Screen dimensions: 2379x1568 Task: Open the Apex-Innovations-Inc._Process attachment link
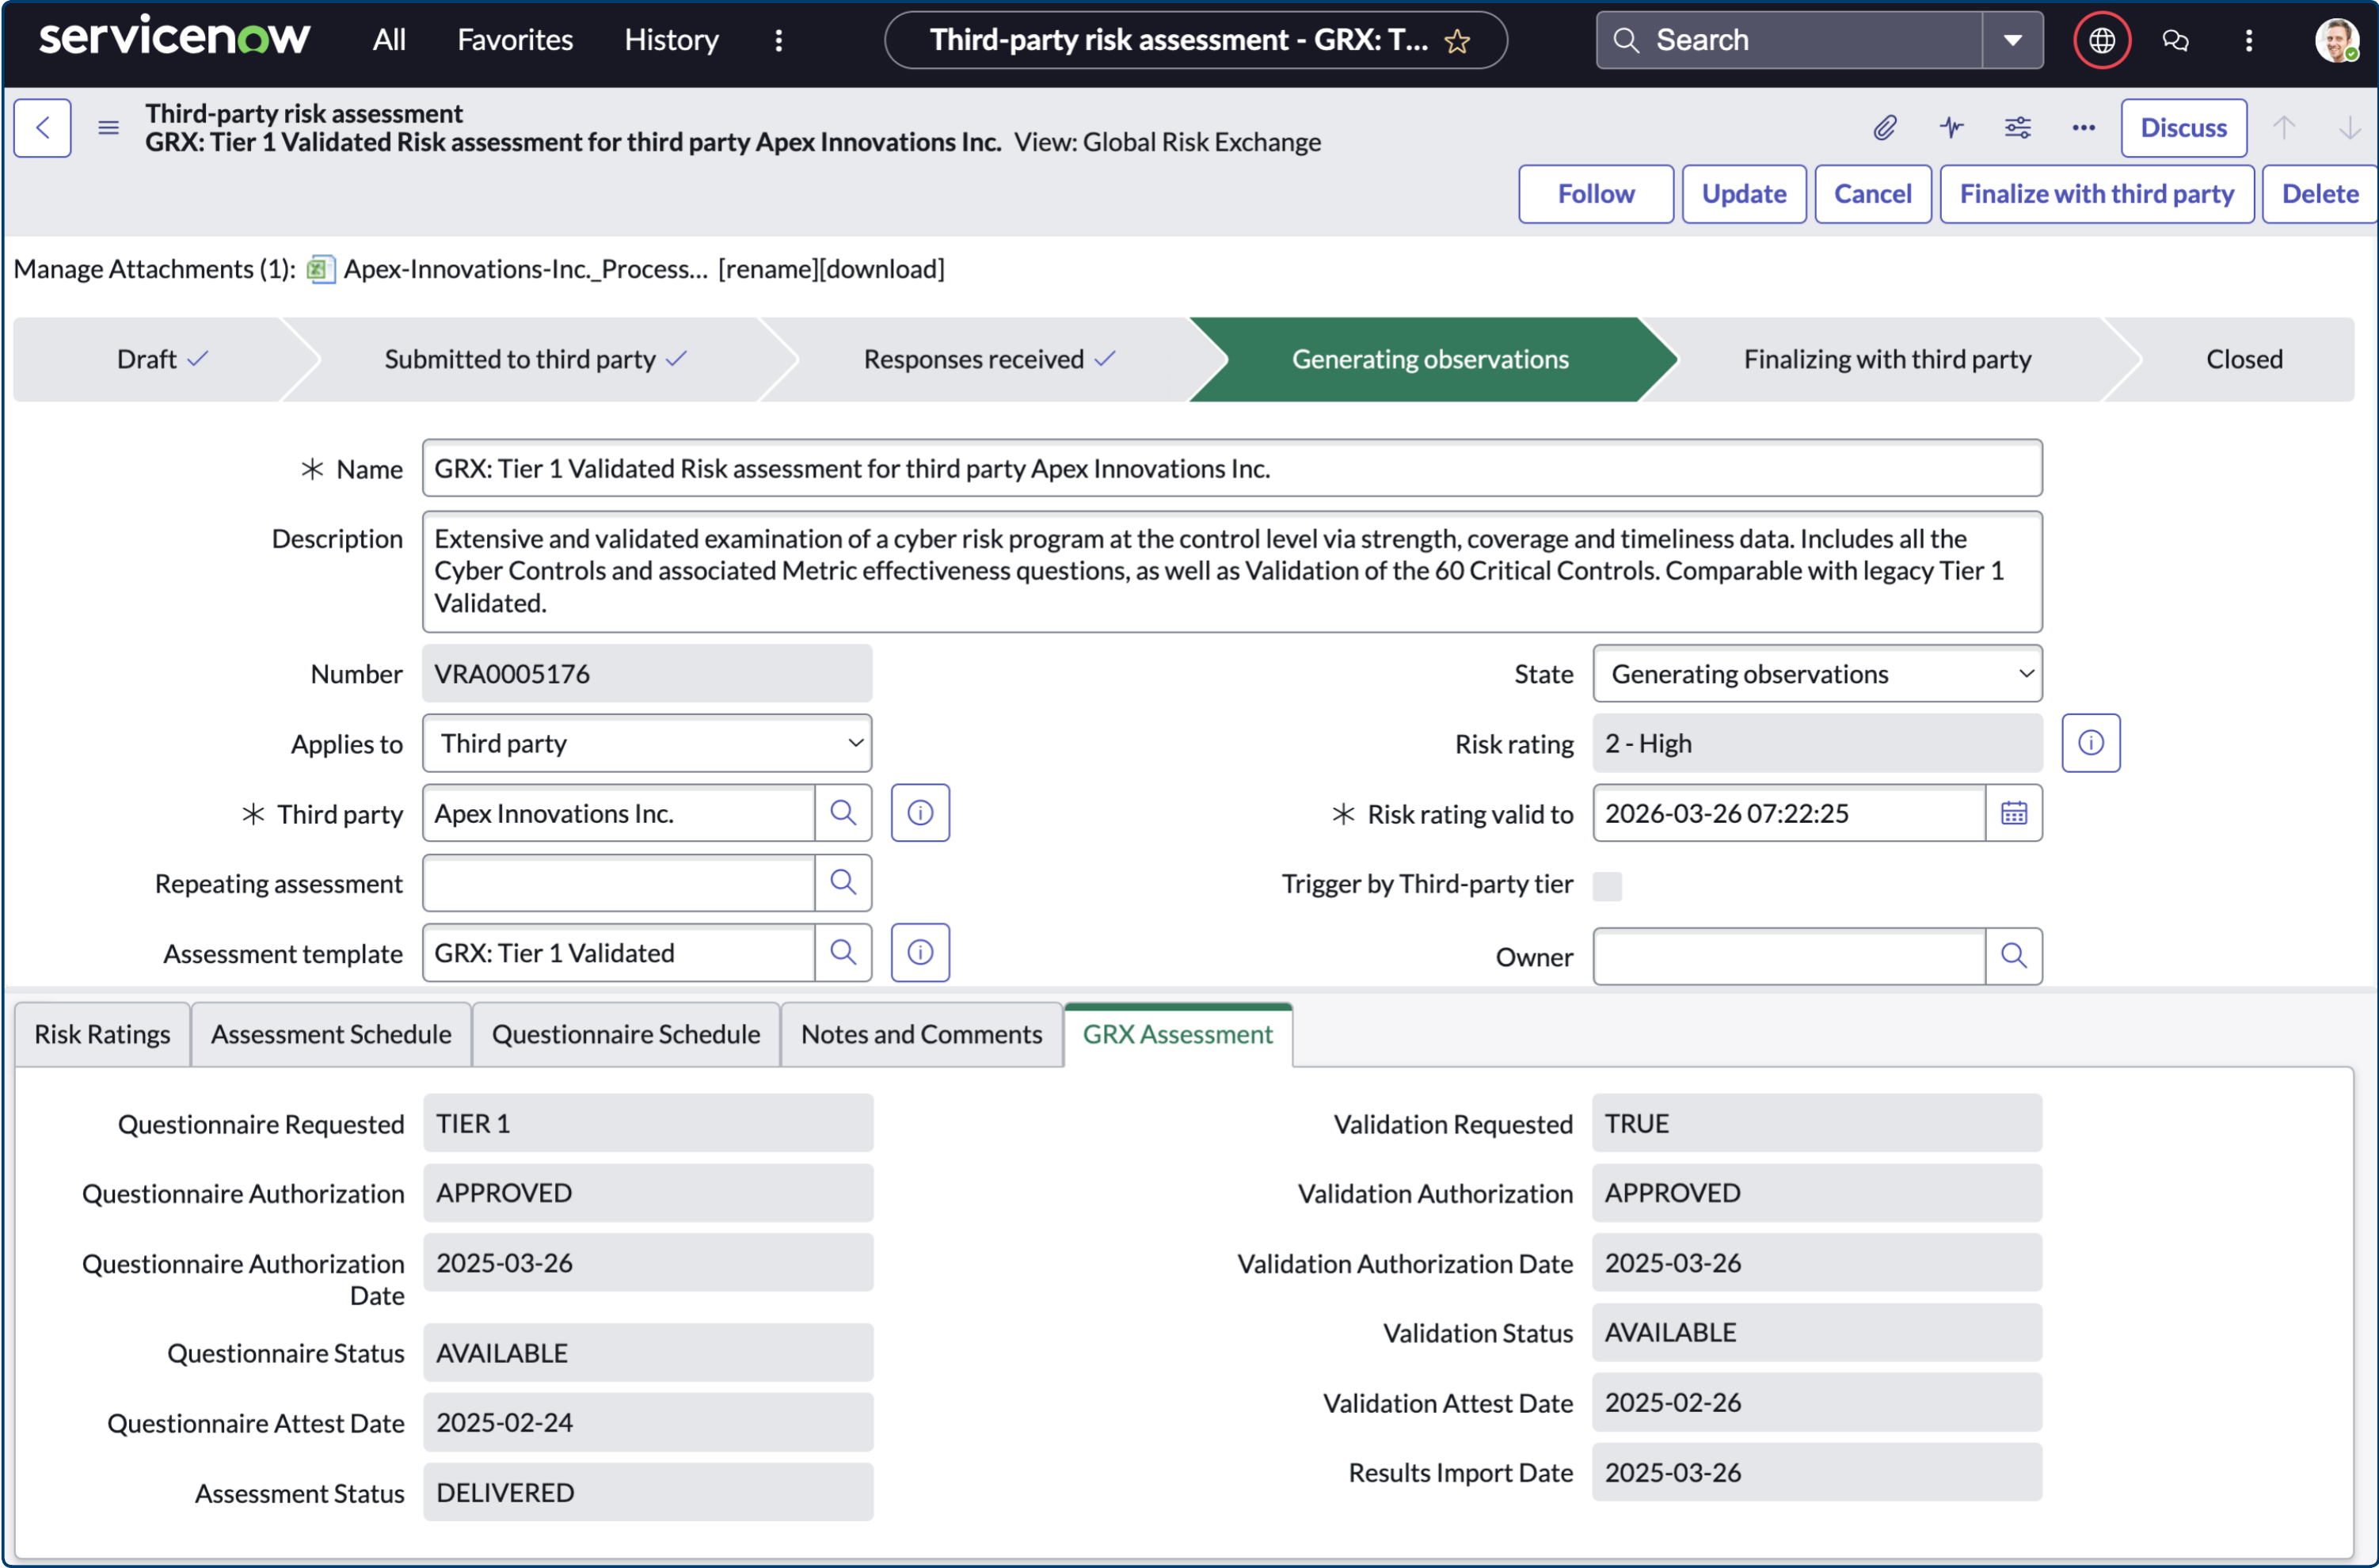tap(525, 269)
